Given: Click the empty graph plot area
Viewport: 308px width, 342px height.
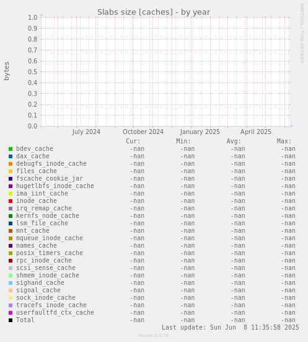Looking at the screenshot, I should point(165,72).
